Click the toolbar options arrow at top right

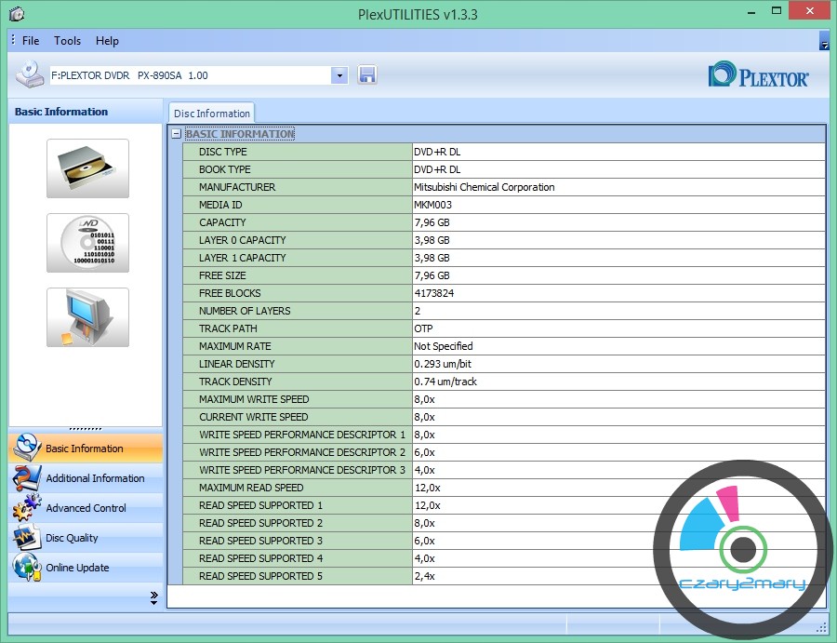click(x=824, y=43)
